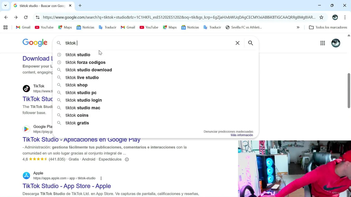
Task: Click the browser back arrow
Action: coord(6,17)
